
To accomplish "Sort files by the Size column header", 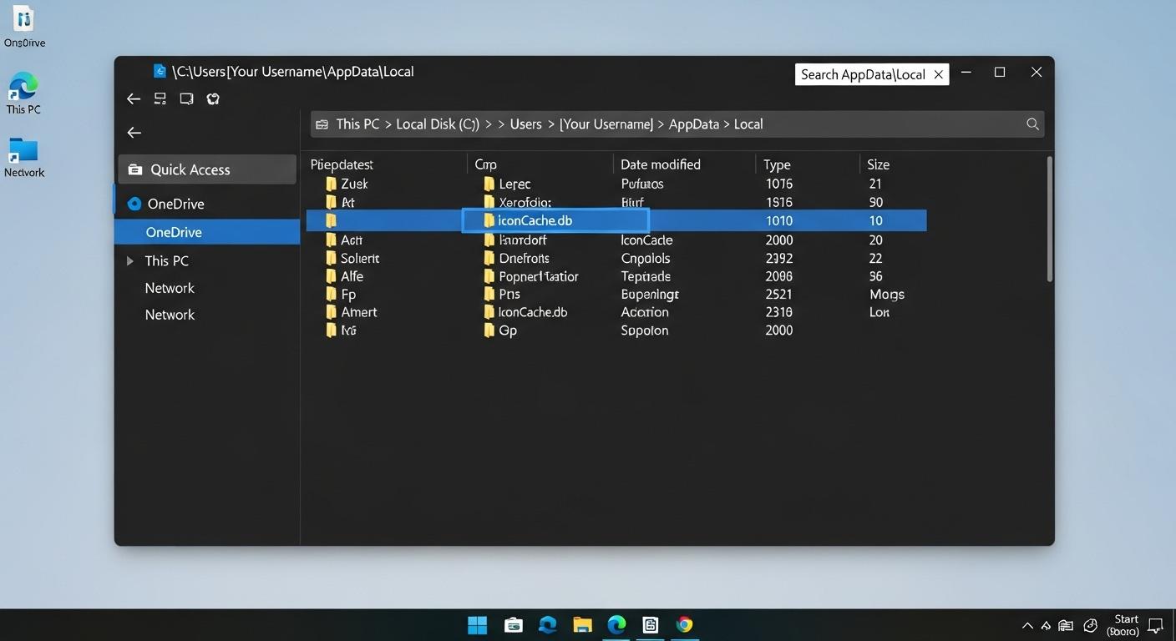I will [x=878, y=164].
